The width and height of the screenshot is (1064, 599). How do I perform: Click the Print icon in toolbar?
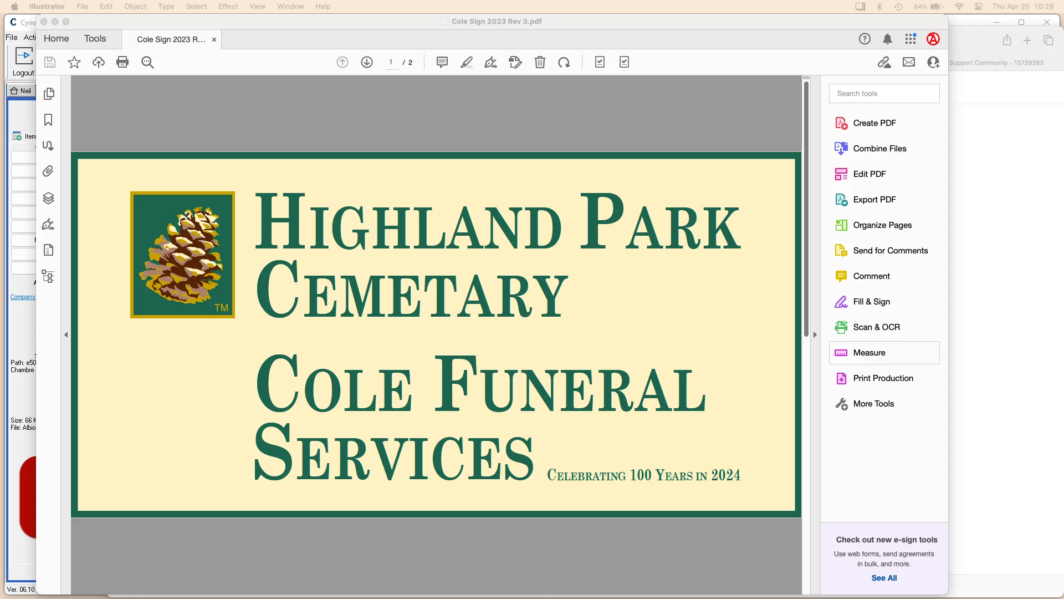point(122,62)
